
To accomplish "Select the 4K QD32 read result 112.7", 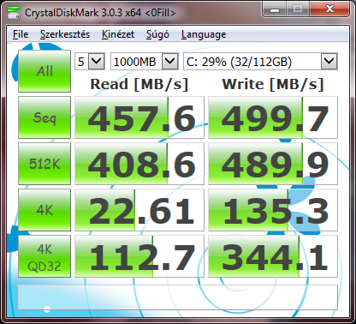I will click(139, 256).
